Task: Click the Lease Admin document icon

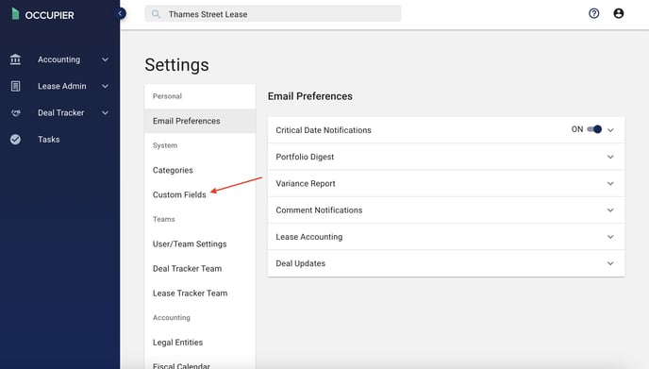Action: [15, 86]
